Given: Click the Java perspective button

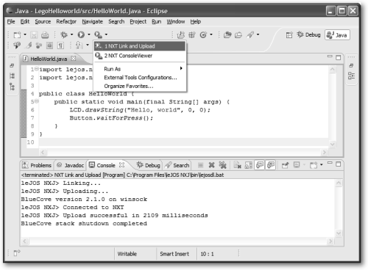Looking at the screenshot, I should 337,35.
